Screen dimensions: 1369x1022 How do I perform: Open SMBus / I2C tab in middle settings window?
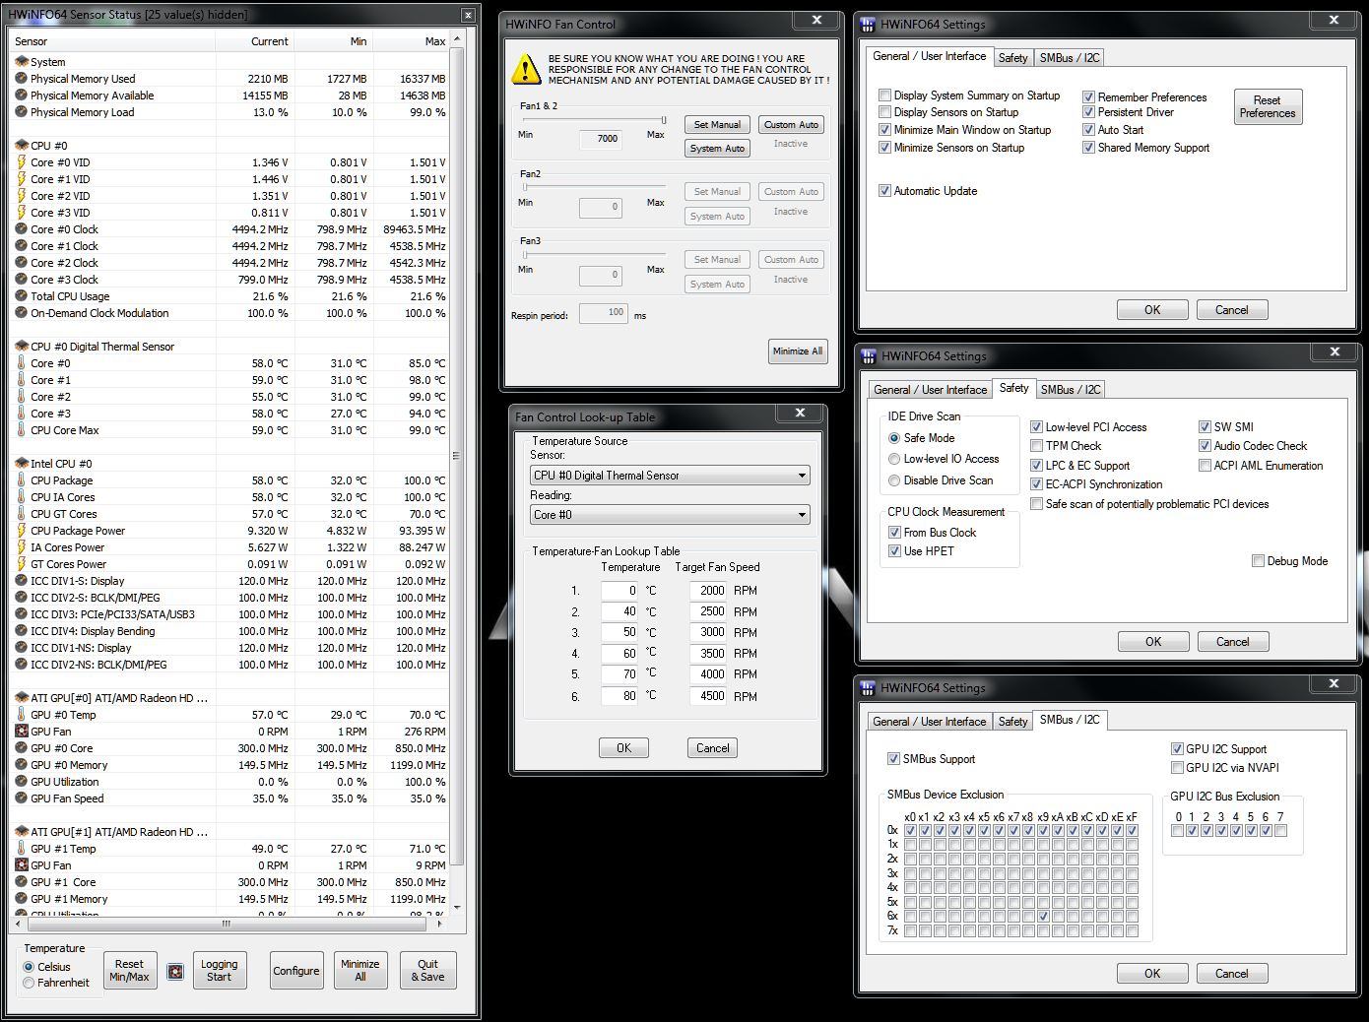click(1071, 390)
